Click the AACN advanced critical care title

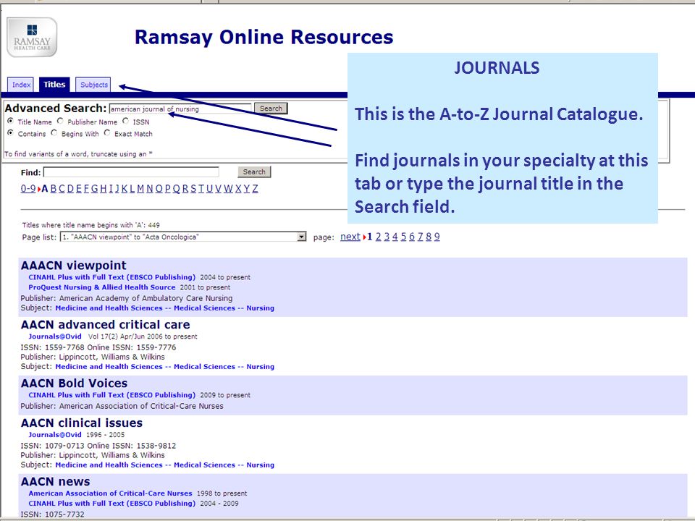pos(106,325)
